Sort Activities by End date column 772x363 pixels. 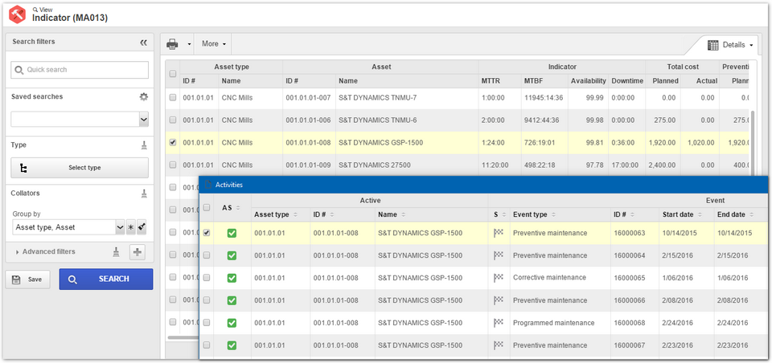pos(736,214)
